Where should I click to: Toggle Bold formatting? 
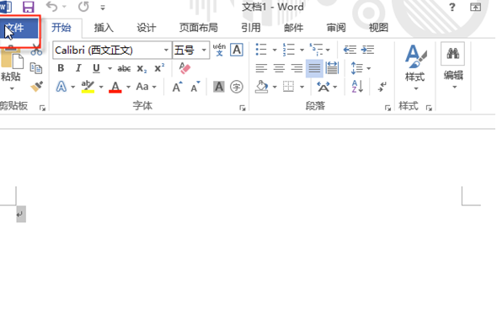pyautogui.click(x=61, y=68)
